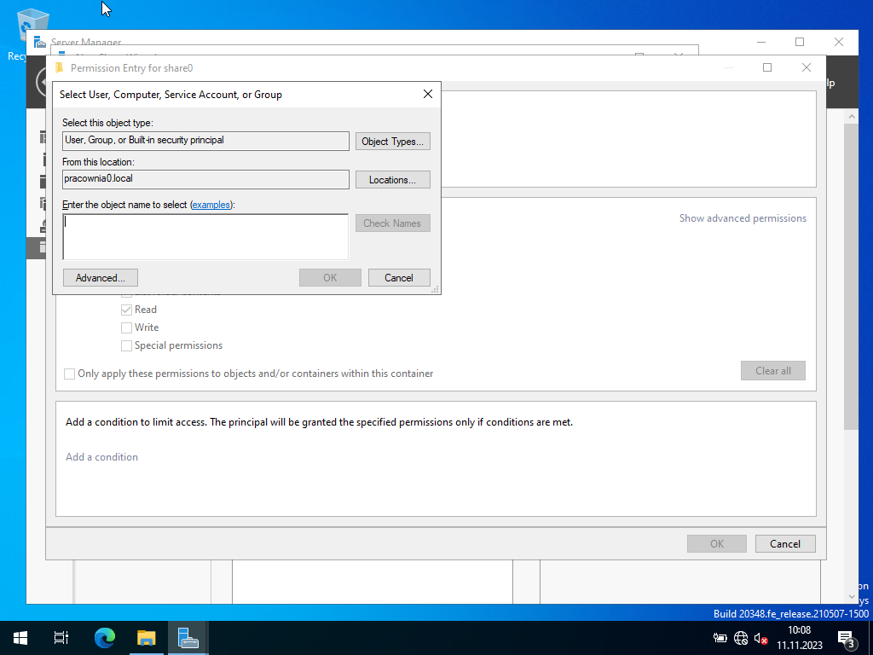Viewport: 873px width, 655px height.
Task: Open the Locations browser
Action: tap(392, 180)
